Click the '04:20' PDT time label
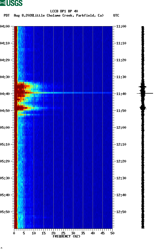Viewport: 155px width, 251px height. [5, 60]
